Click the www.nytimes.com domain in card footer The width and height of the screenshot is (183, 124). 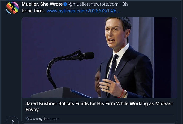click(x=45, y=119)
